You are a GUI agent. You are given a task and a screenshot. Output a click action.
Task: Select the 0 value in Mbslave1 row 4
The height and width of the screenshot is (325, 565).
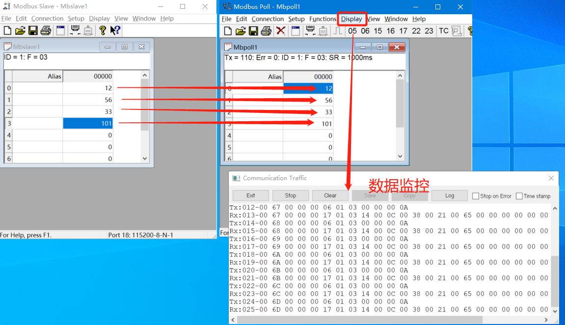87,135
